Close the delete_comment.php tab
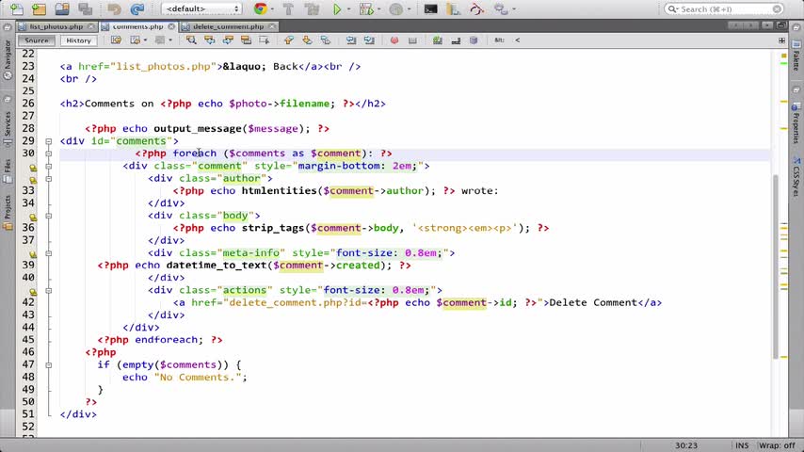This screenshot has width=804, height=452. (272, 26)
